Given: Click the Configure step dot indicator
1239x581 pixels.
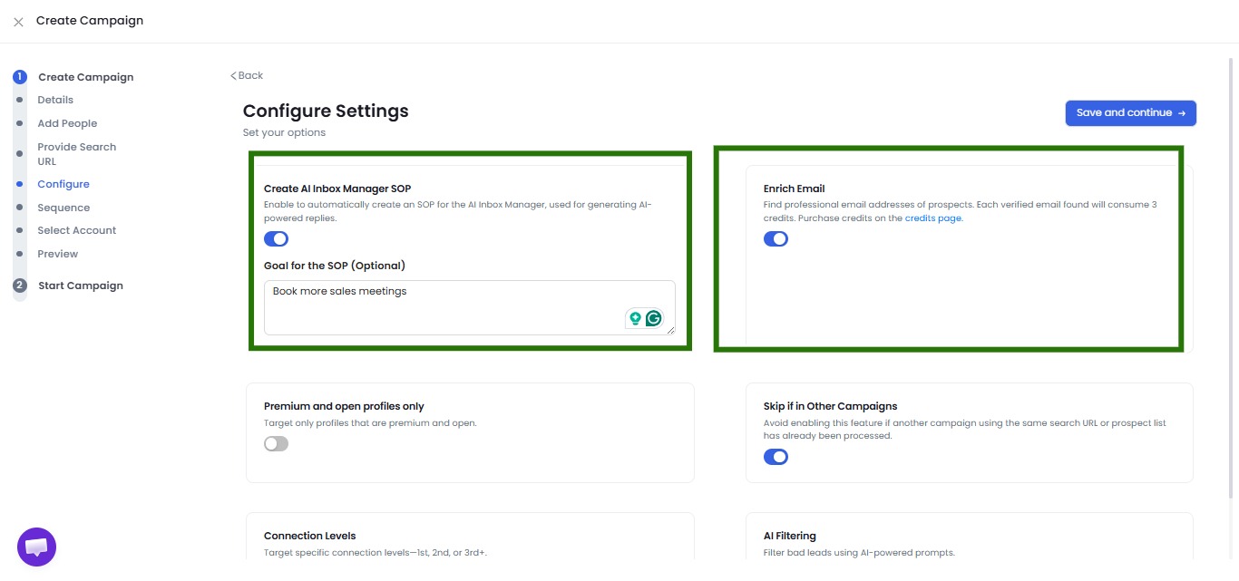Looking at the screenshot, I should 19,183.
